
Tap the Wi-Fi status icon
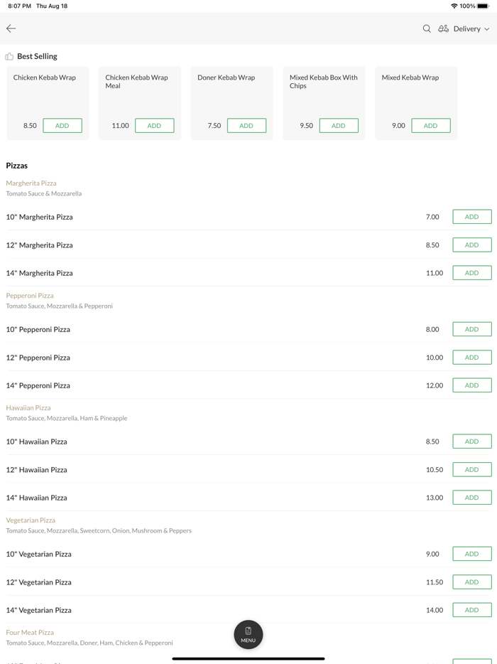click(454, 6)
